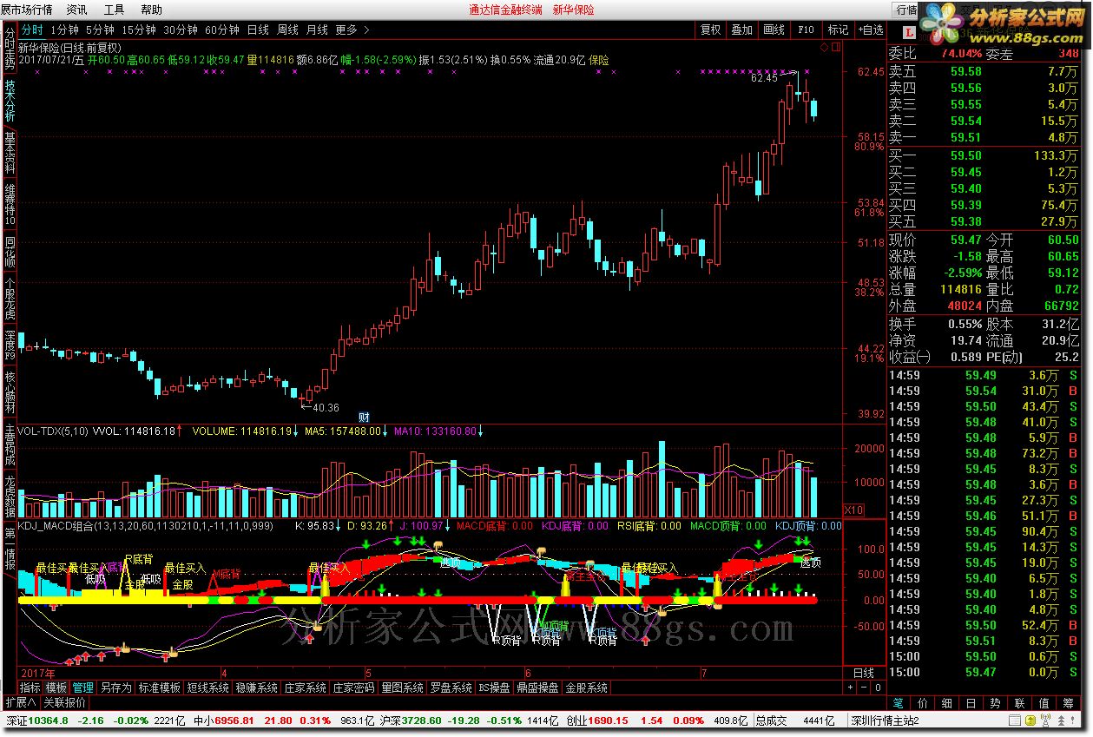
Task: Select BS操盘 template
Action: click(495, 688)
